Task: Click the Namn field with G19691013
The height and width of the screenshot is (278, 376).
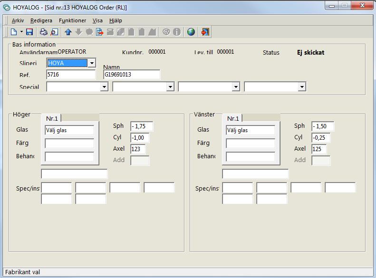Action: pos(132,75)
